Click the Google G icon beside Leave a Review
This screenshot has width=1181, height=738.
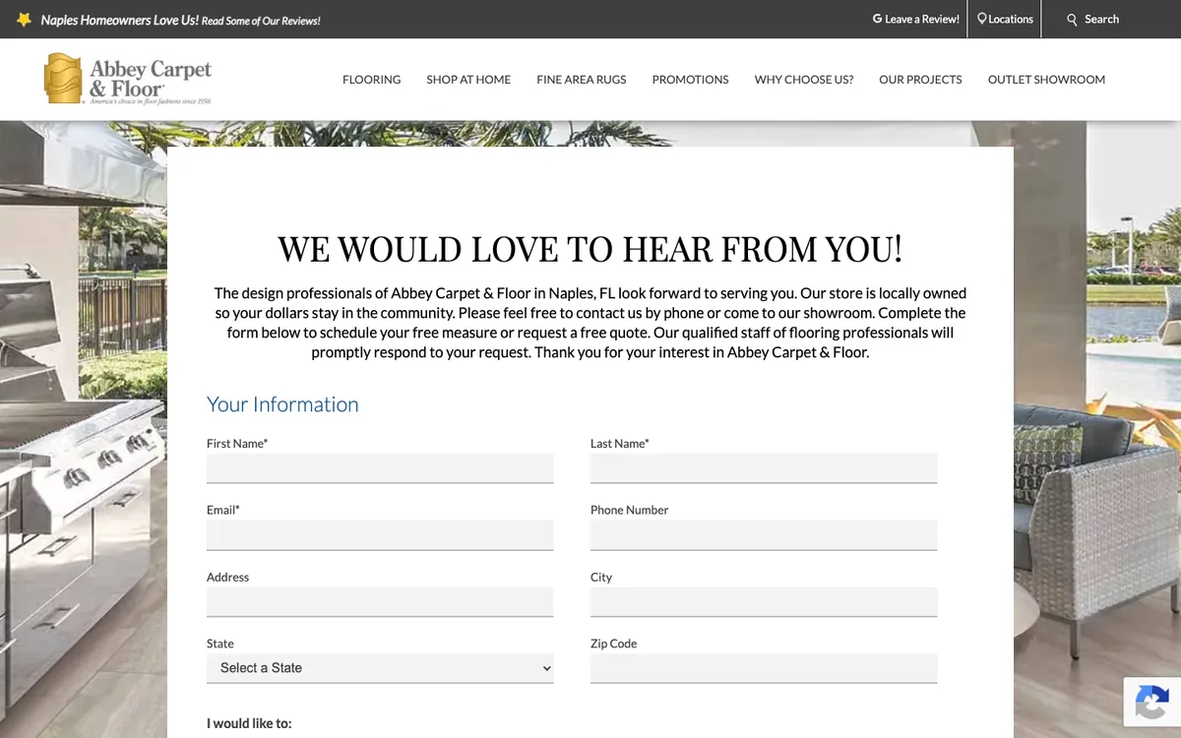pyautogui.click(x=877, y=19)
